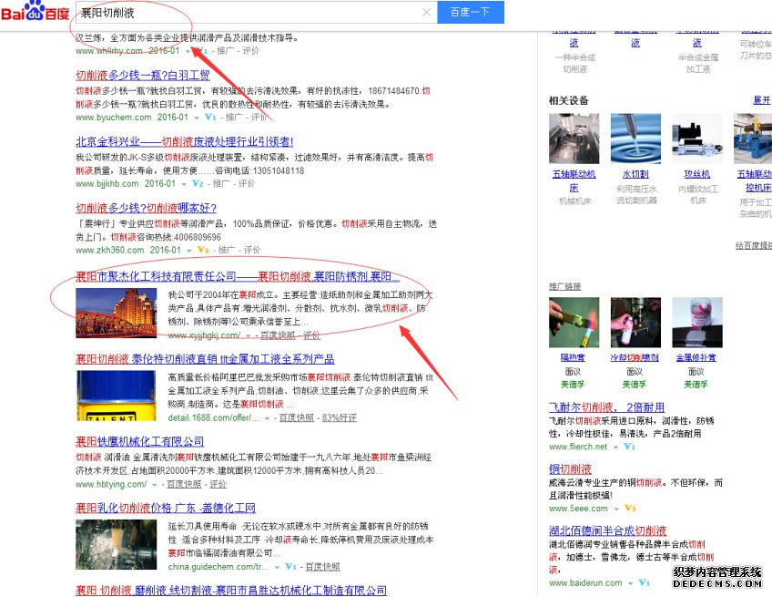772x597 pixels.
Task: Open the 隔热膏 product image
Action: coord(574,323)
